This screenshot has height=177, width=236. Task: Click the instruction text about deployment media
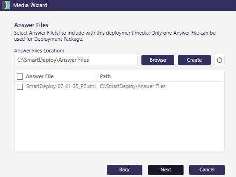coord(115,36)
